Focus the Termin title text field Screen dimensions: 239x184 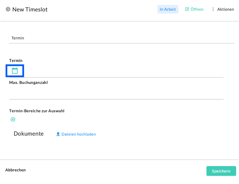[x=122, y=38]
